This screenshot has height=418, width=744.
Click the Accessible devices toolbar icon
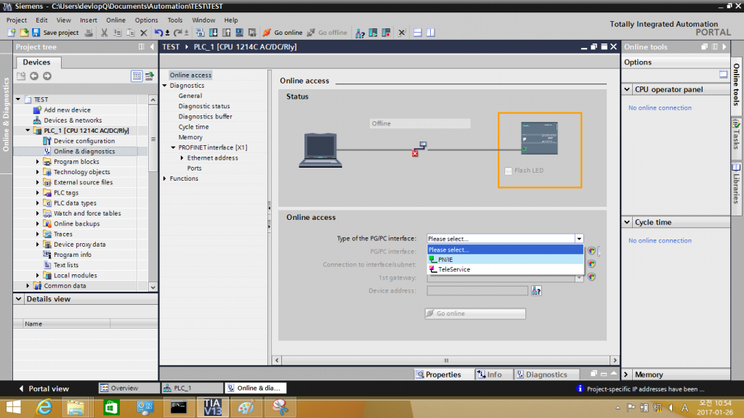(360, 33)
